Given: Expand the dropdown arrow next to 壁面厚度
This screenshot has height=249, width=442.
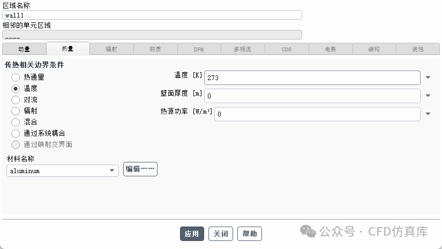Looking at the screenshot, I should tap(428, 96).
